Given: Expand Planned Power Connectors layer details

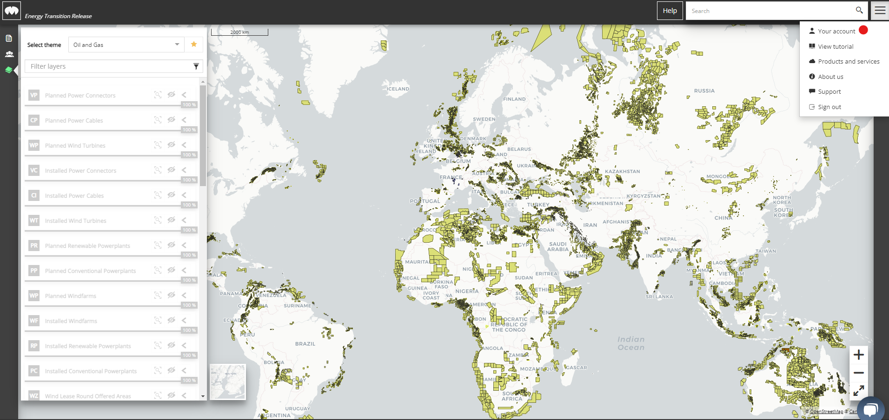Looking at the screenshot, I should [184, 95].
